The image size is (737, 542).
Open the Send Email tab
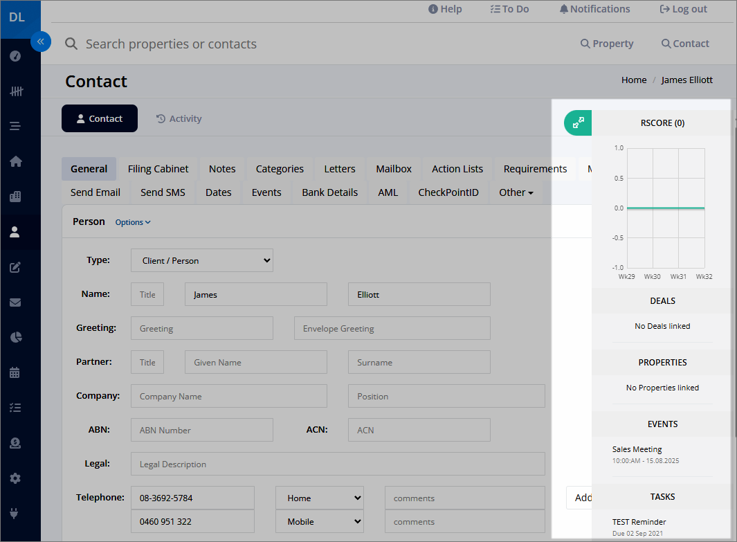[95, 192]
